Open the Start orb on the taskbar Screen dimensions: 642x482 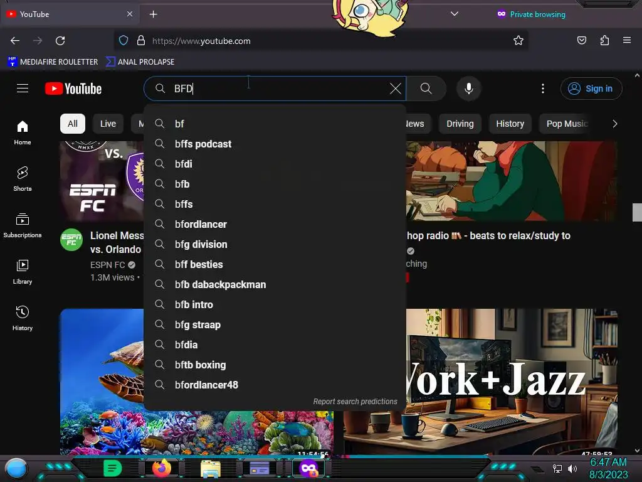tap(16, 468)
